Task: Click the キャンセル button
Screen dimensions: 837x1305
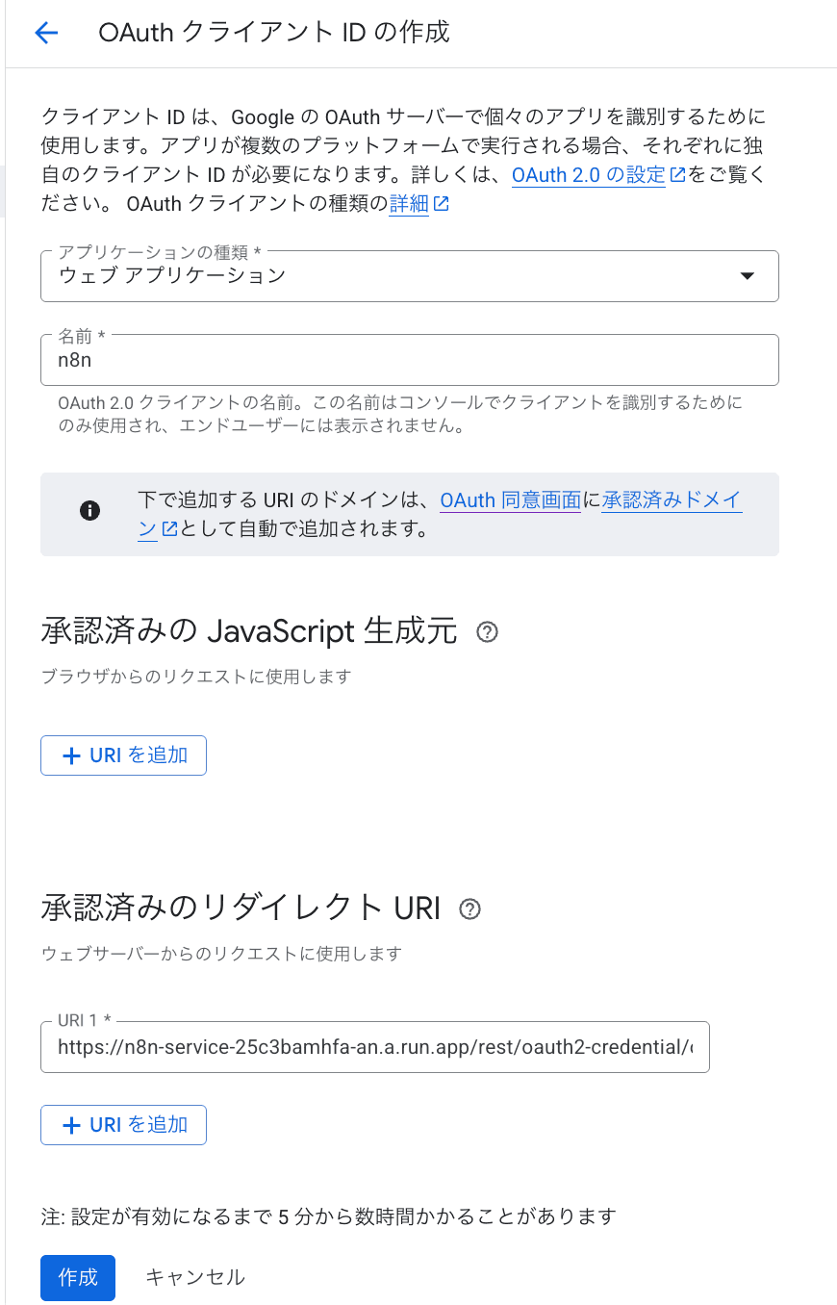Action: click(195, 1277)
